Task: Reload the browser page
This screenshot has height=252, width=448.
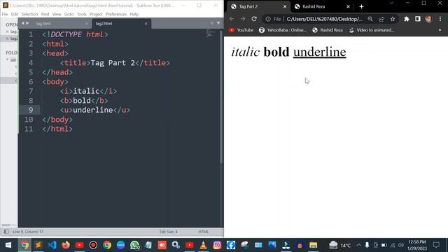Action: pyautogui.click(x=254, y=19)
